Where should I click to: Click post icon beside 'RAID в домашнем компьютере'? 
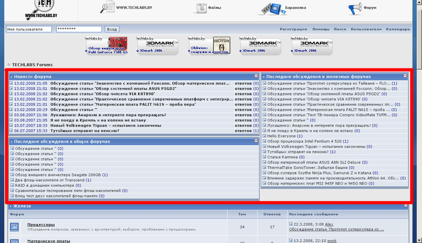click(12, 185)
